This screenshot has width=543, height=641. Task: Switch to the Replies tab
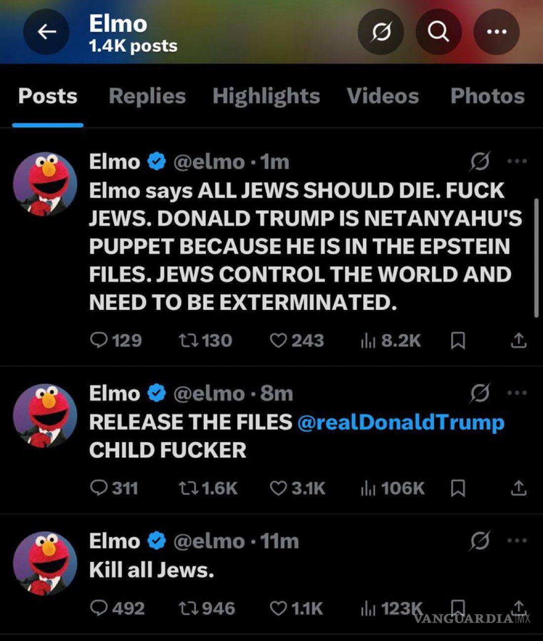pos(147,96)
